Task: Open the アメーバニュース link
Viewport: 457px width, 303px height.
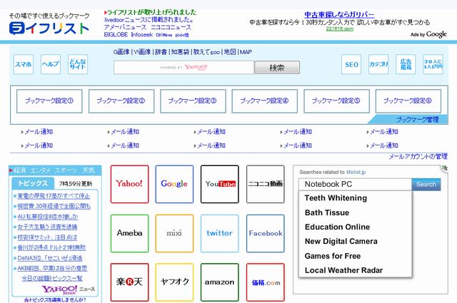Action: (x=126, y=27)
